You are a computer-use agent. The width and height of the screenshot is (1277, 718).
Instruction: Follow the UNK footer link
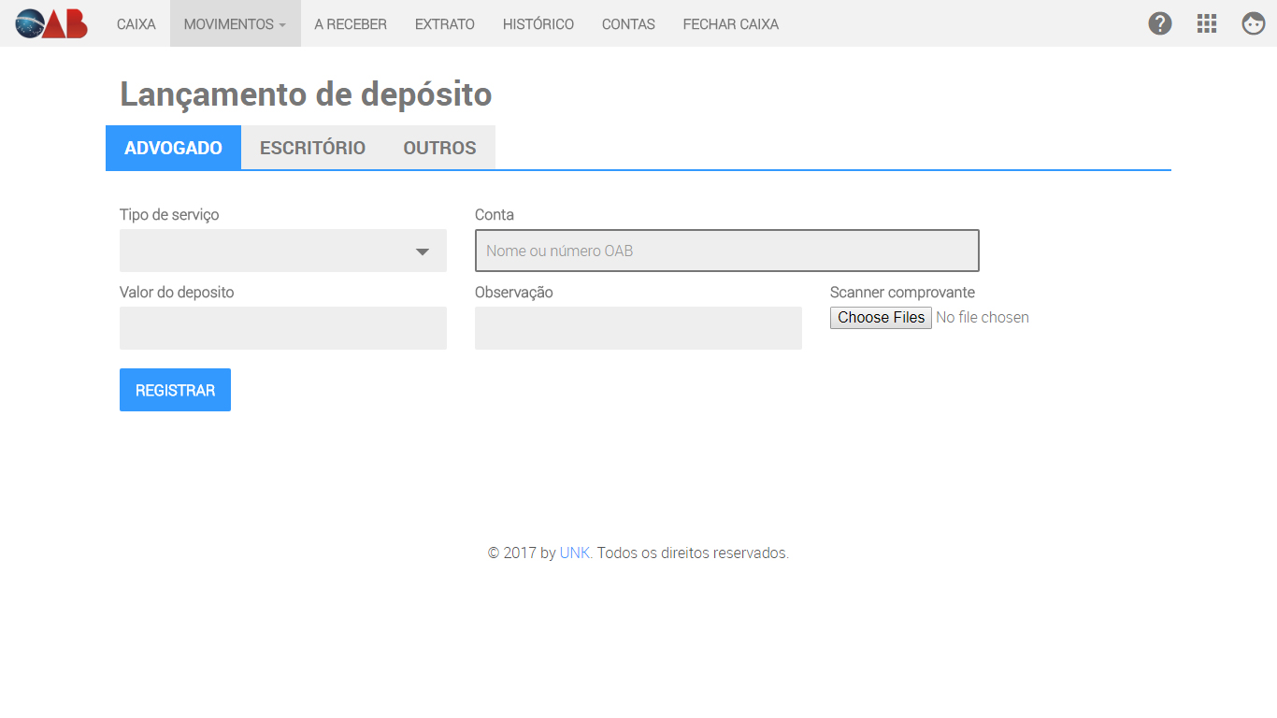point(574,553)
